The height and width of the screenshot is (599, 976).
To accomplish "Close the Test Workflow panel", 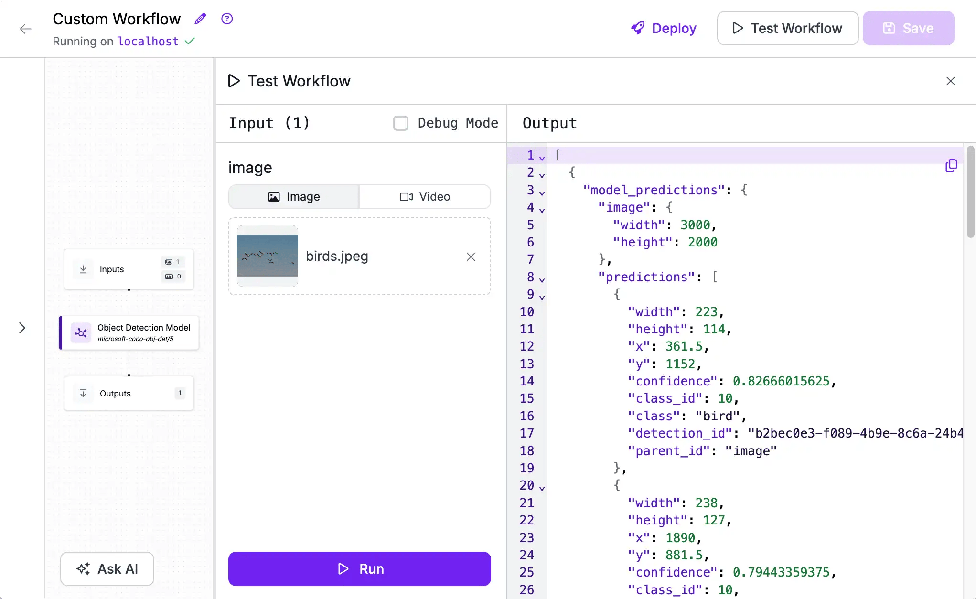I will [951, 81].
